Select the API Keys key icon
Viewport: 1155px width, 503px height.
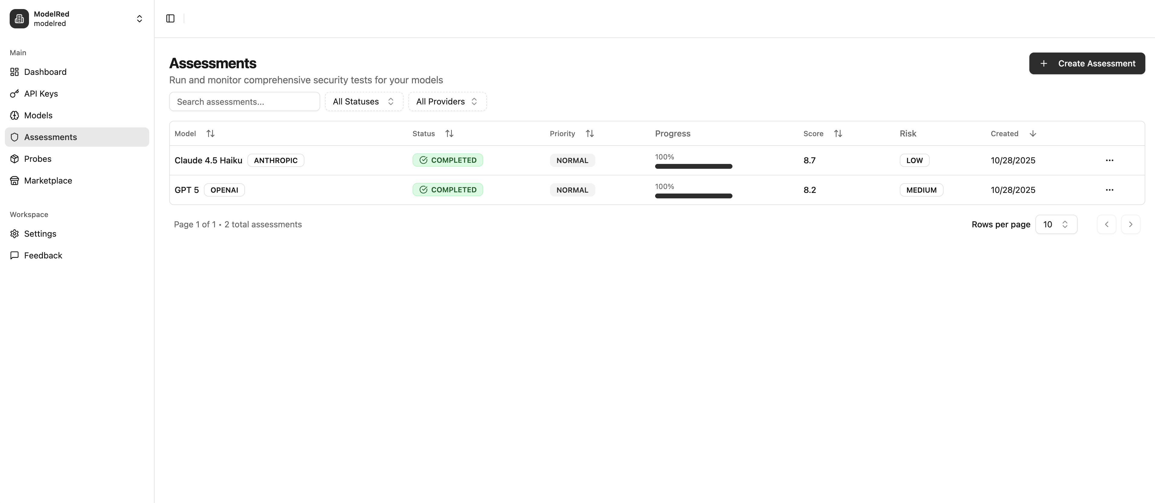(x=14, y=93)
